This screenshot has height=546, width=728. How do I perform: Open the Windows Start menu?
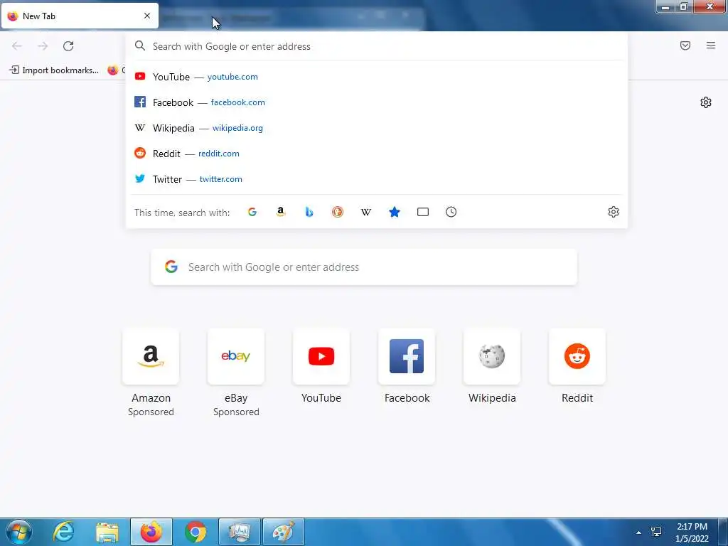pos(19,532)
